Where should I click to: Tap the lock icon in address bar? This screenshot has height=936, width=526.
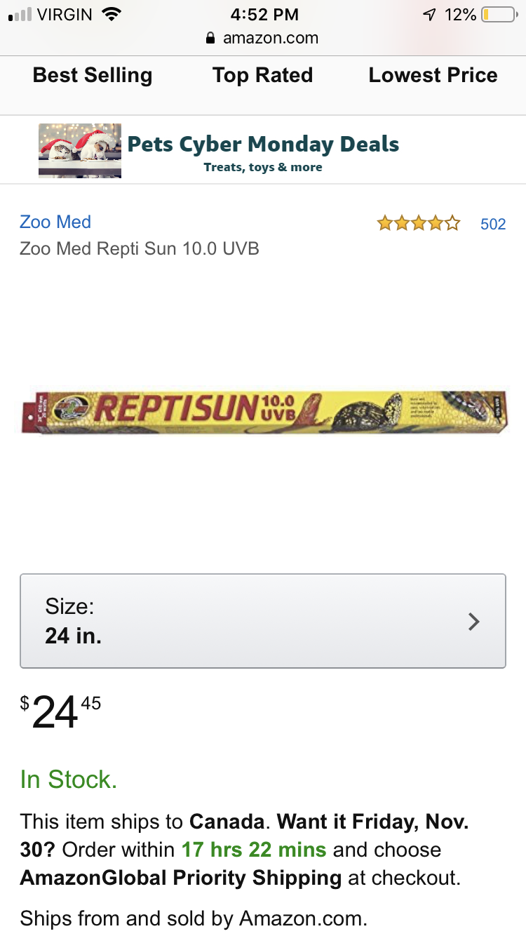coord(210,39)
